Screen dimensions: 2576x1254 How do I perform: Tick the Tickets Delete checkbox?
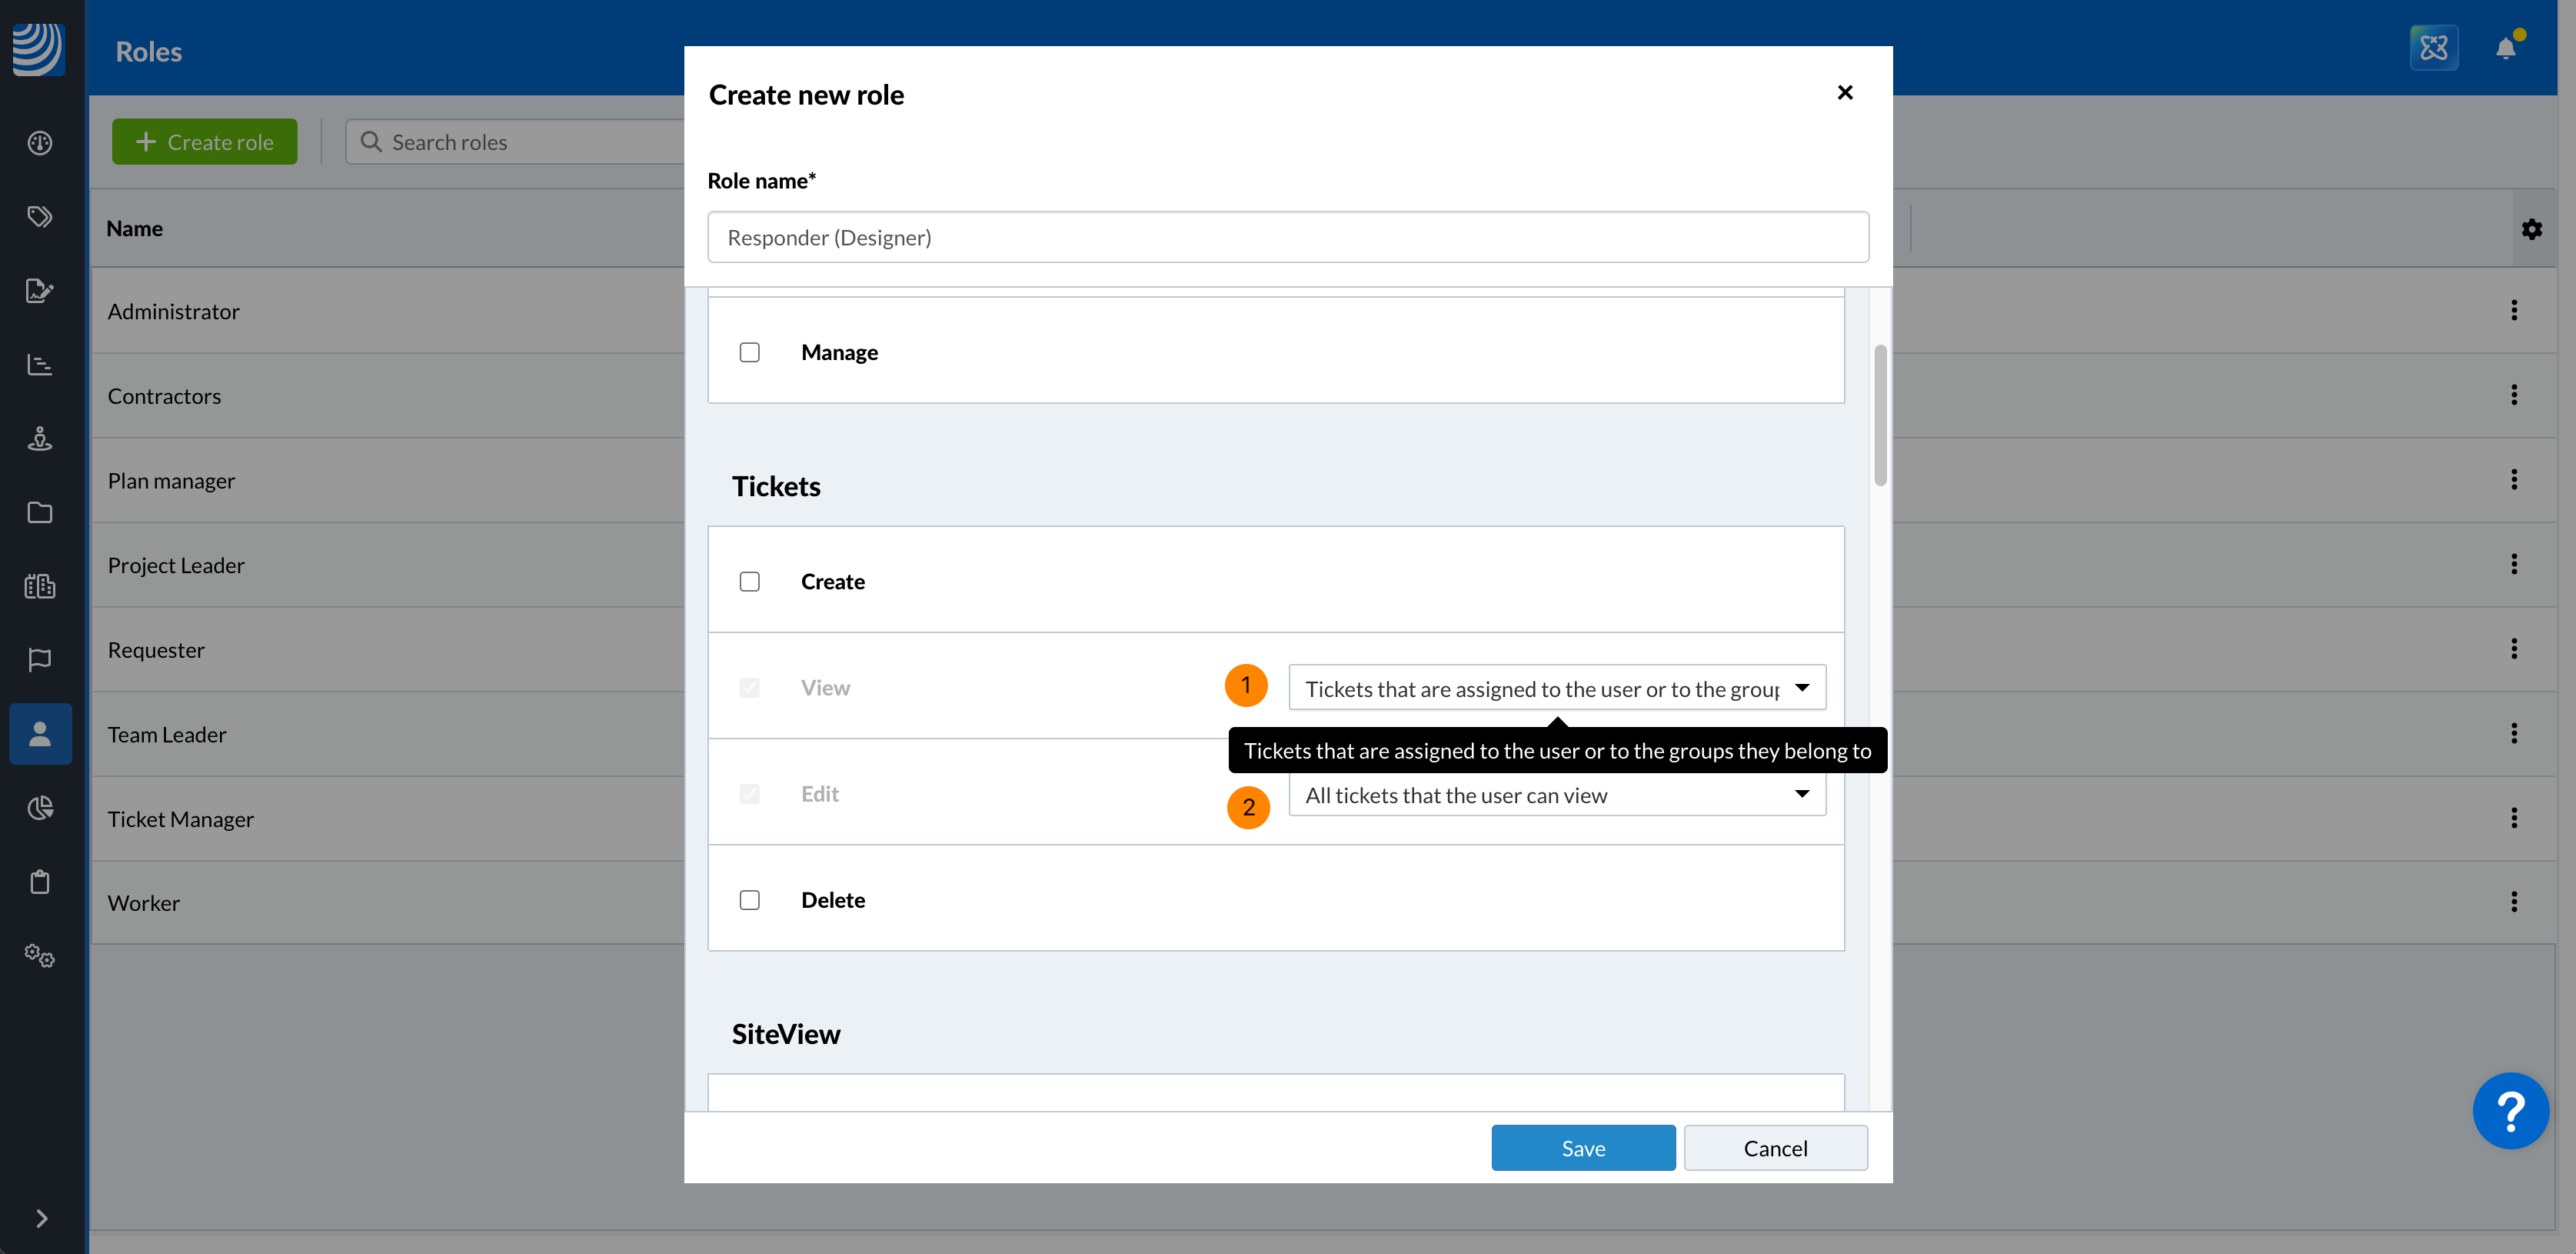coord(749,899)
